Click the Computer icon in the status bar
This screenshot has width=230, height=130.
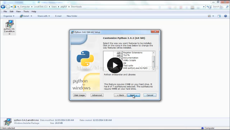[x=202, y=128]
